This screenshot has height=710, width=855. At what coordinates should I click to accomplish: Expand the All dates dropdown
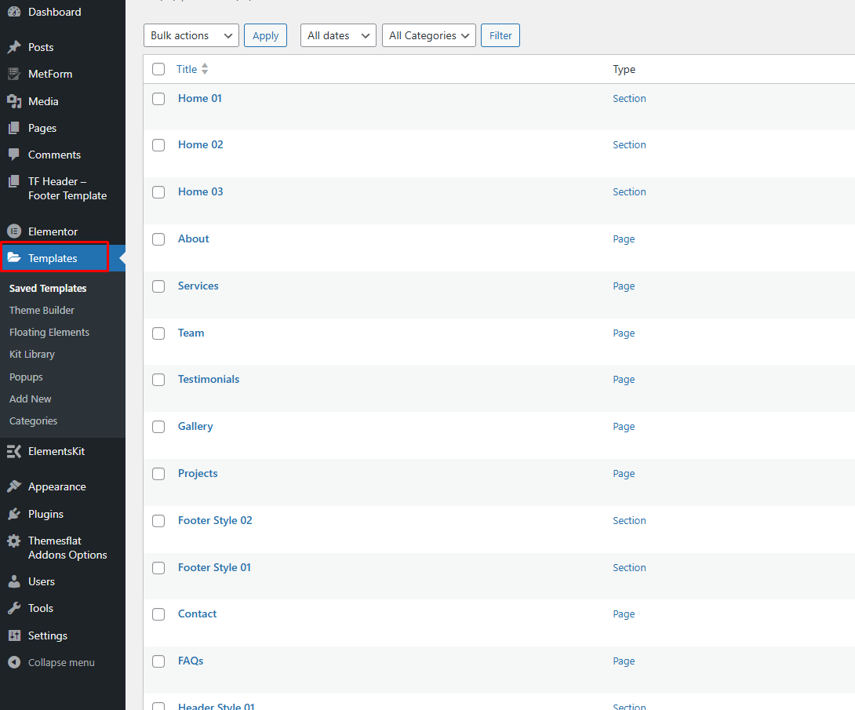tap(338, 35)
